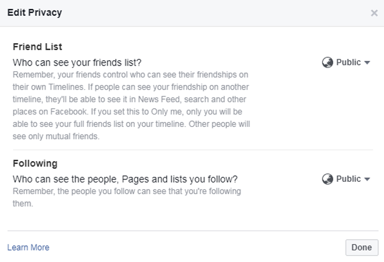Confirm changes with the Done button
Image resolution: width=384 pixels, height=262 pixels.
[x=362, y=248]
